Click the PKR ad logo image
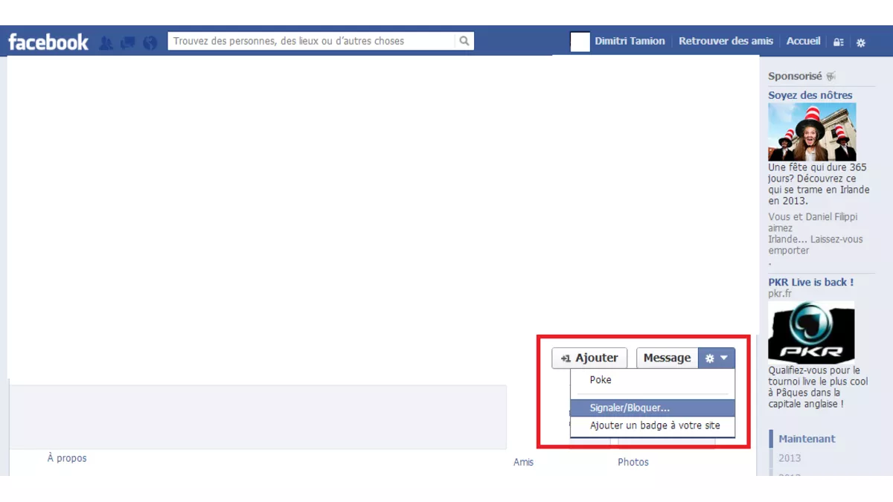 811,332
